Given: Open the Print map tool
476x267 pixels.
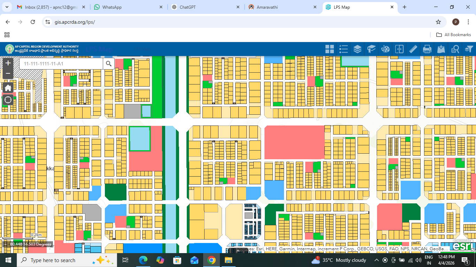Looking at the screenshot, I should pyautogui.click(x=427, y=49).
